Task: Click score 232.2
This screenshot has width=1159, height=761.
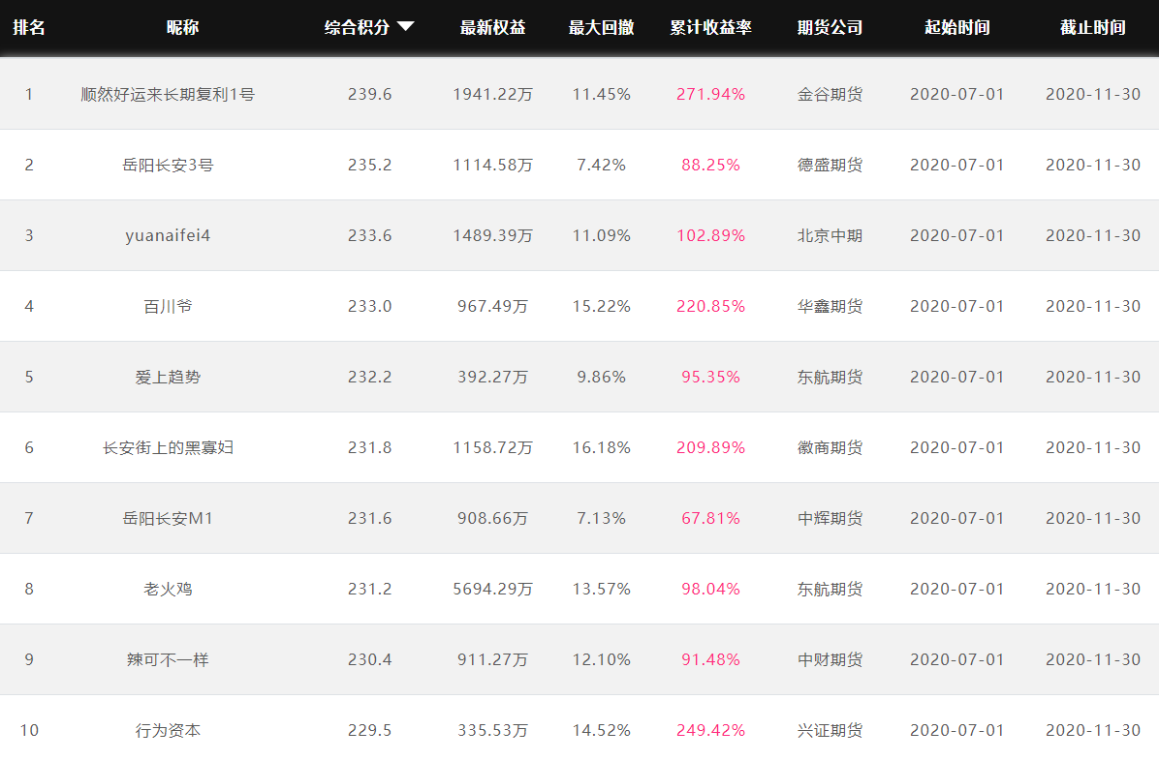Action: pos(369,377)
